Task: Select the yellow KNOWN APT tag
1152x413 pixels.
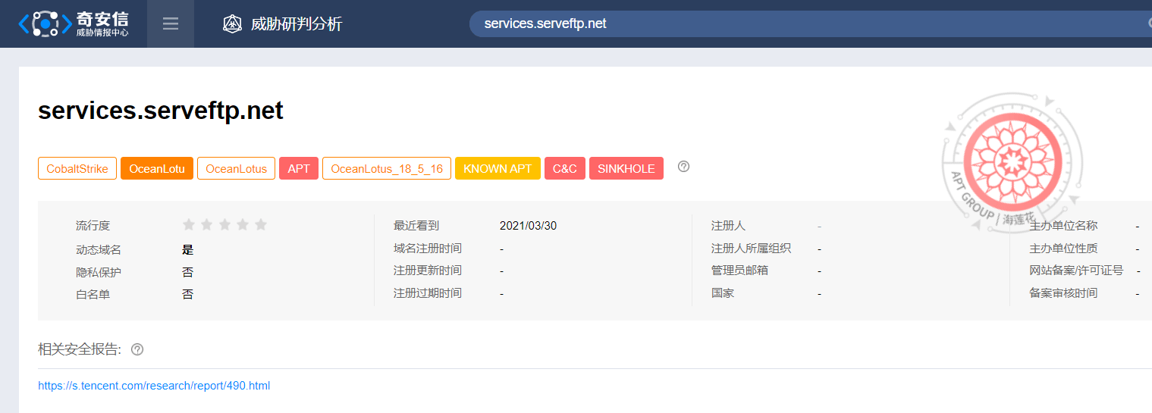Action: point(498,168)
